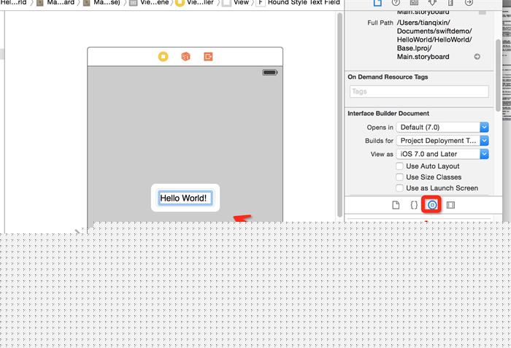This screenshot has height=348, width=511.
Task: Expand the 'View as' dropdown
Action: [443, 154]
